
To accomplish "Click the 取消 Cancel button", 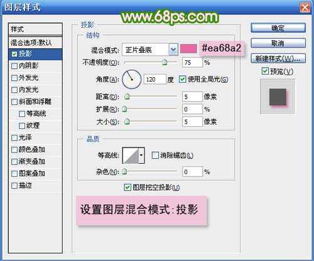I will [x=278, y=43].
